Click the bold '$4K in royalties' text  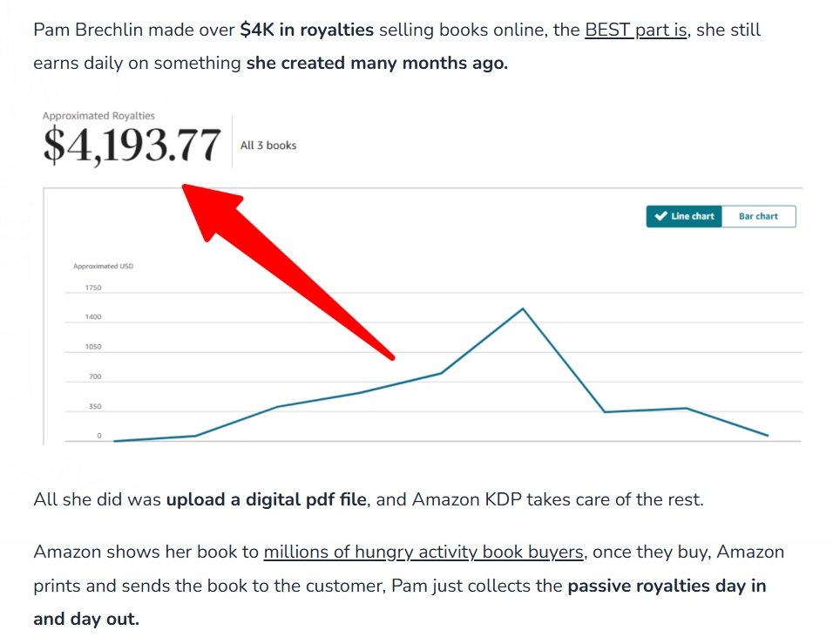click(307, 30)
